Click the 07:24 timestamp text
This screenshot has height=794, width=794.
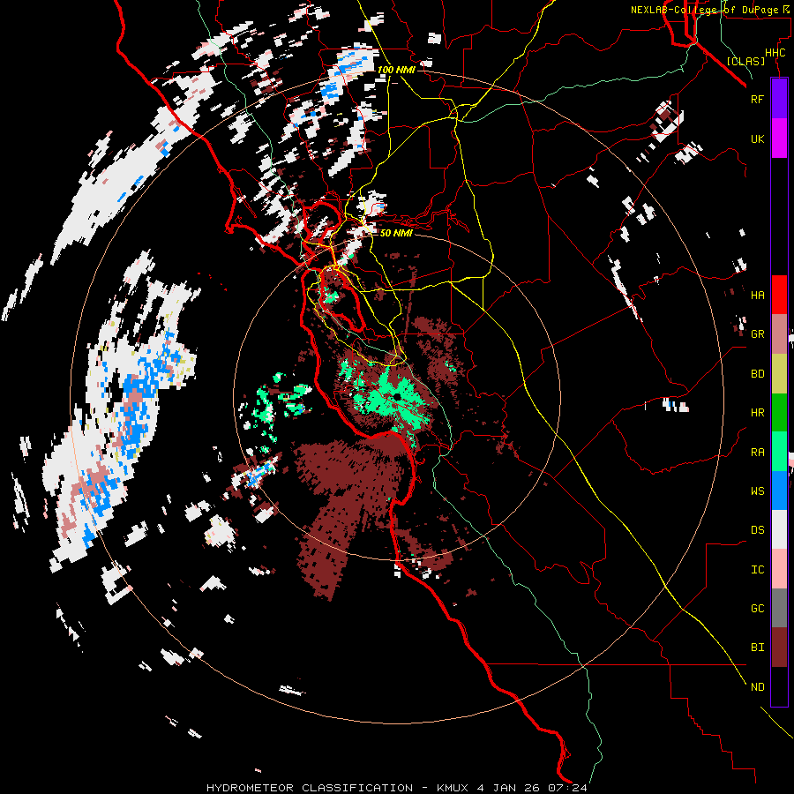566,788
